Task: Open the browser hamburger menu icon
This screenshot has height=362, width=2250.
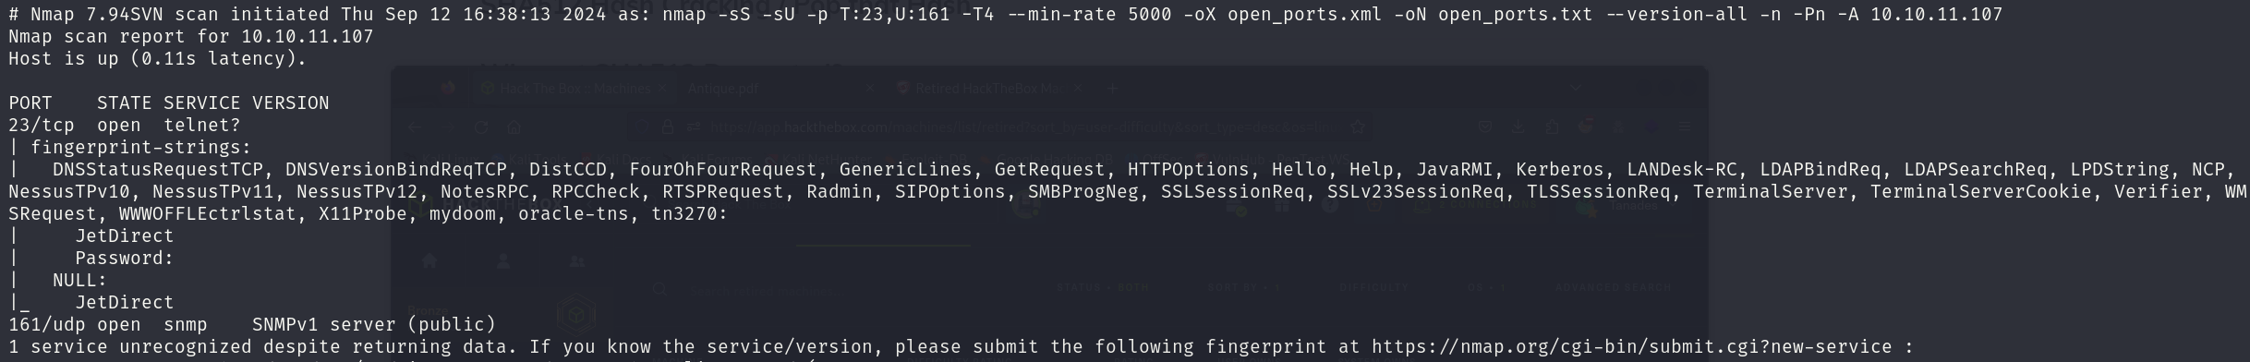Action: tap(1685, 127)
